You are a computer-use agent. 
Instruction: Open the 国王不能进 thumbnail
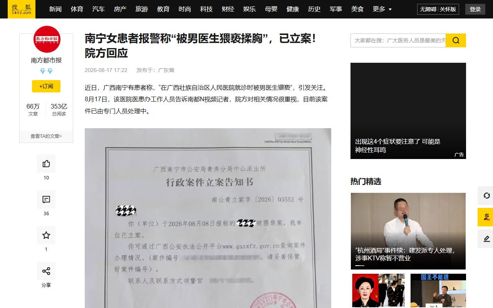(438, 291)
